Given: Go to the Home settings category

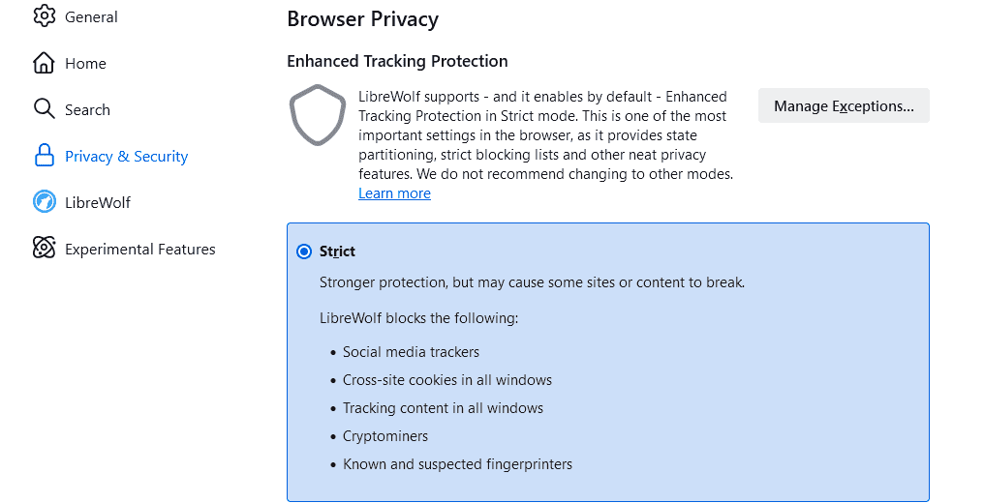Looking at the screenshot, I should click(85, 63).
